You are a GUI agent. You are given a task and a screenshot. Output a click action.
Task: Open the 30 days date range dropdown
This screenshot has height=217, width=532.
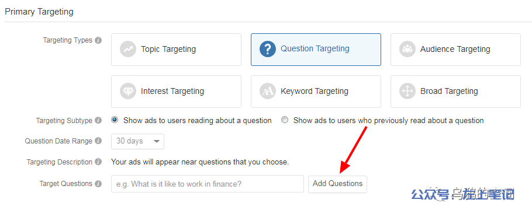click(137, 142)
